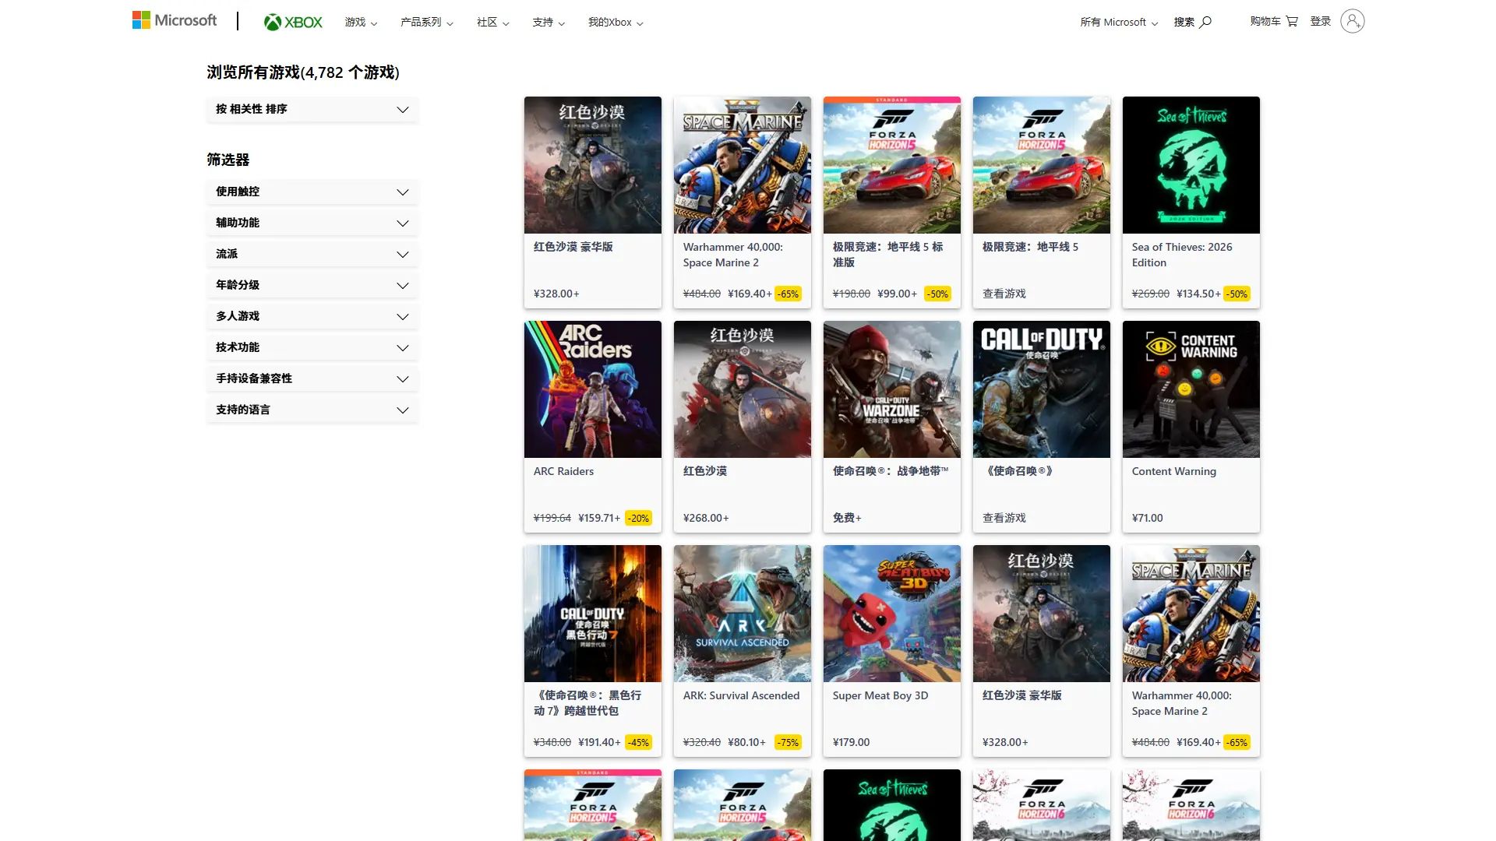This screenshot has width=1496, height=841.
Task: Open ARC Raiders game cover
Action: [x=592, y=389]
